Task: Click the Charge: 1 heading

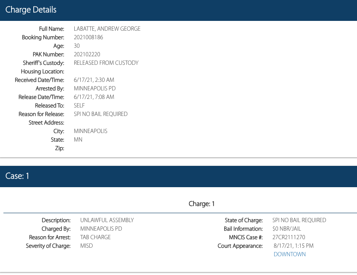Action: [202, 204]
